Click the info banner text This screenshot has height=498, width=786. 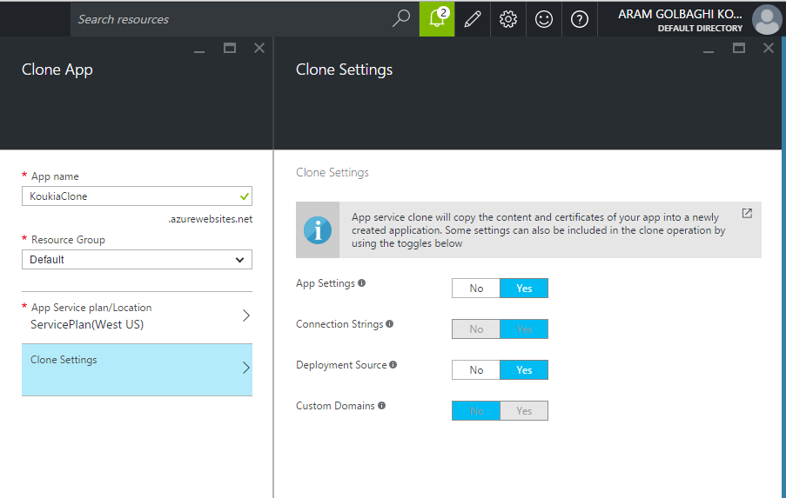[539, 230]
